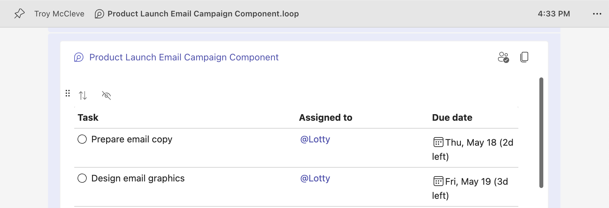609x208 pixels.
Task: Mark Prepare email copy as complete
Action: point(82,139)
